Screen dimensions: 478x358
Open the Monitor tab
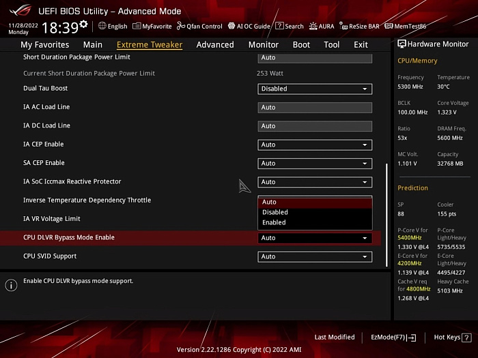pos(264,45)
